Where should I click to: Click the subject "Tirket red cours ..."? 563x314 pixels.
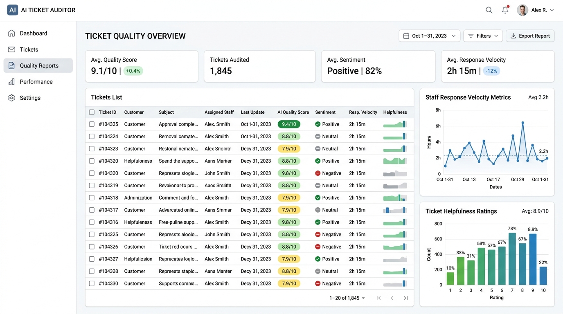(178, 247)
